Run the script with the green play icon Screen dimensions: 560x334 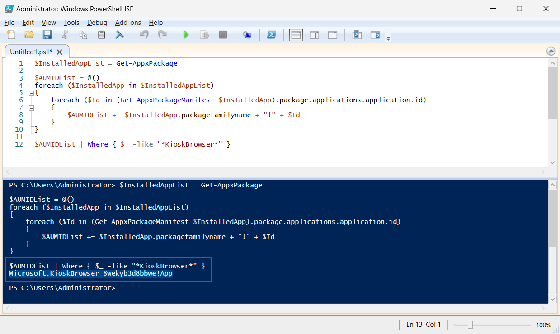coord(186,35)
